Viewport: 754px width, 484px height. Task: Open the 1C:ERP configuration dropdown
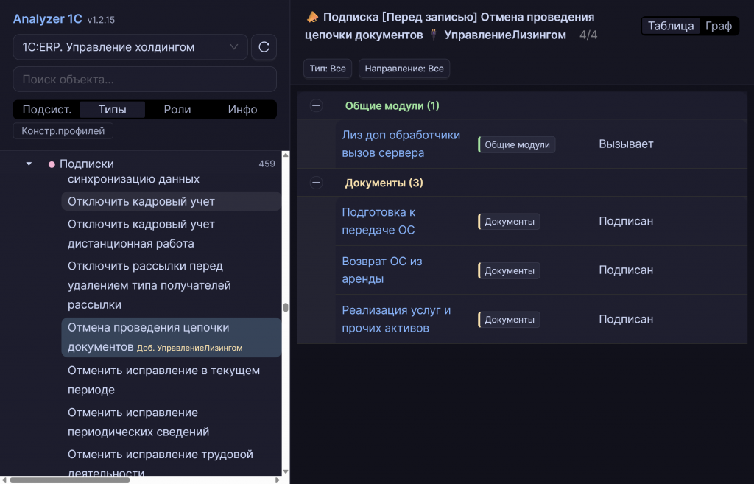tap(130, 47)
